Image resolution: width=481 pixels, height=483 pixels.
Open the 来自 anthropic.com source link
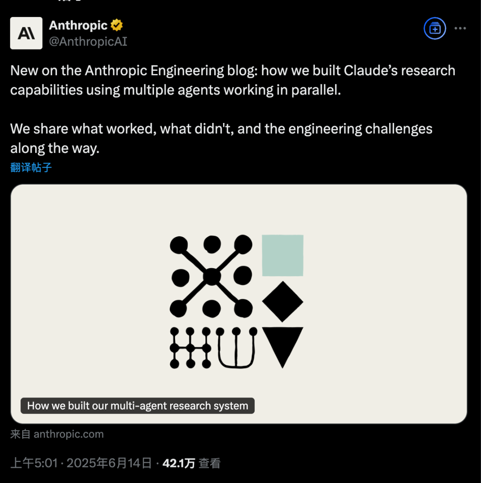(x=57, y=434)
